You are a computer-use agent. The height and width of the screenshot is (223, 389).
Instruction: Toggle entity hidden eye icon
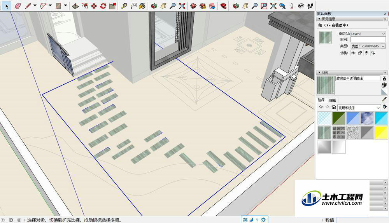pyautogui.click(x=353, y=53)
